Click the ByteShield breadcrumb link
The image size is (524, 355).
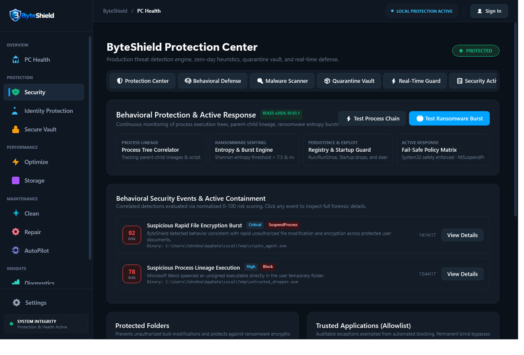click(115, 11)
